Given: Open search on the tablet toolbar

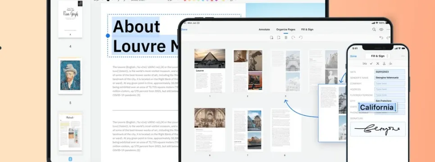Looking at the screenshot, I should tap(374, 29).
